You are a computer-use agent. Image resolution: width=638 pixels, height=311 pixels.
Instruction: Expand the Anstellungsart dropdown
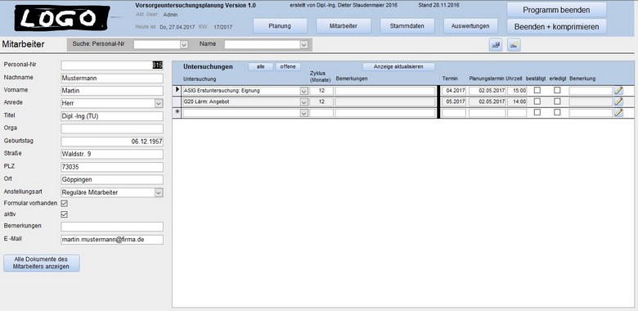pos(159,192)
